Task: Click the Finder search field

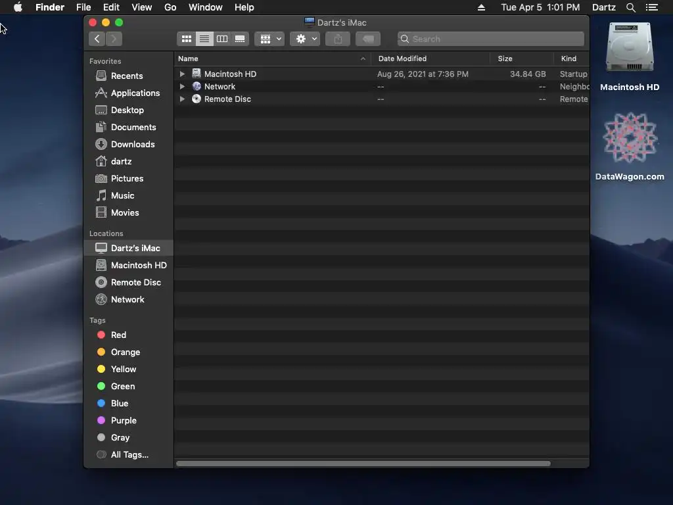Action: click(x=490, y=39)
